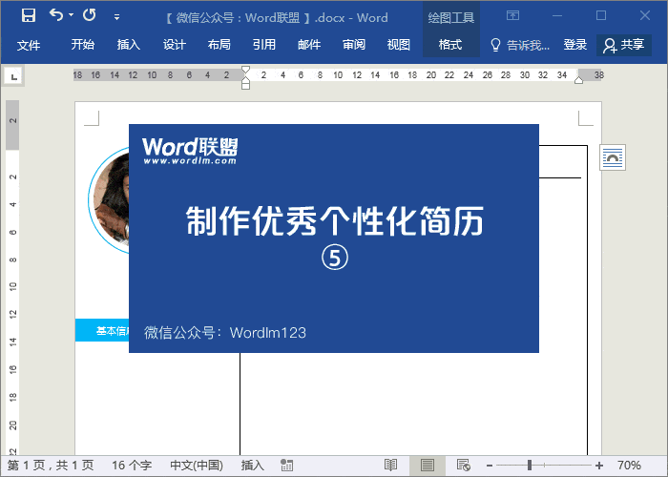The width and height of the screenshot is (668, 477).
Task: Click the Save icon in quick access toolbar
Action: tap(29, 15)
